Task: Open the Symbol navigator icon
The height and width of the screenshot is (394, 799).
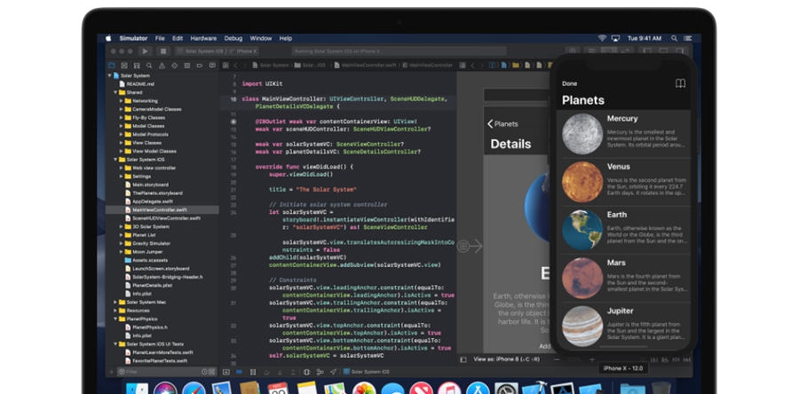Action: tap(137, 66)
